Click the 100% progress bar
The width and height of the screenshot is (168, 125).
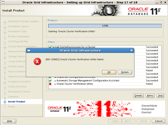click(x=105, y=26)
